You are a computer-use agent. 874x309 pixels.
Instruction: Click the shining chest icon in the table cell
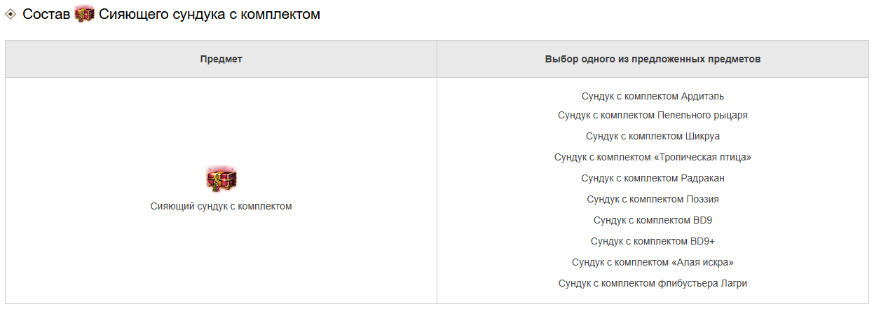[x=221, y=179]
